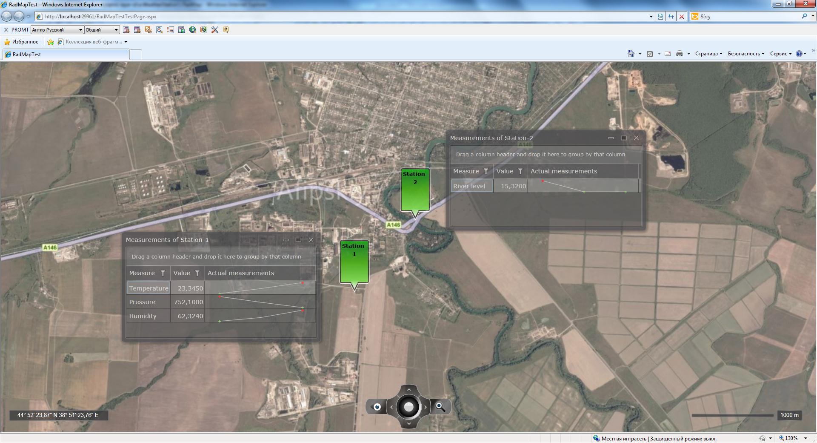
Task: Select the Pressure row cell
Action: [149, 302]
